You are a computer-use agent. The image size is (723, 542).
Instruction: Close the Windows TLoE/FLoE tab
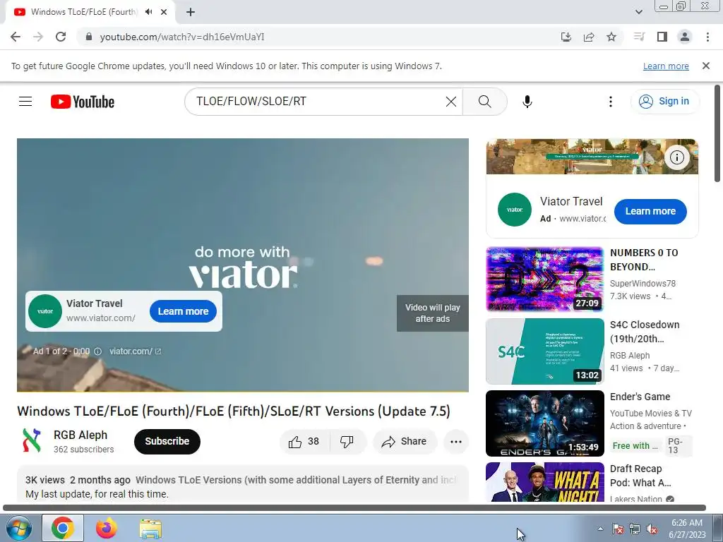(164, 12)
